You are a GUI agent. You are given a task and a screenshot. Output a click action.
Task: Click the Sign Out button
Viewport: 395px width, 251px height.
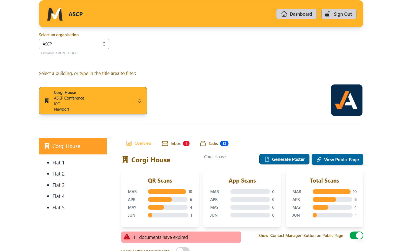pyautogui.click(x=339, y=14)
